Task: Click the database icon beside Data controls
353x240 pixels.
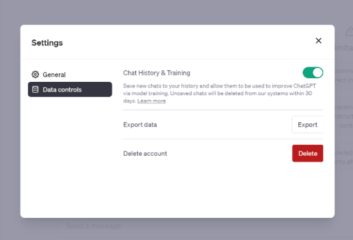Action: coord(35,90)
